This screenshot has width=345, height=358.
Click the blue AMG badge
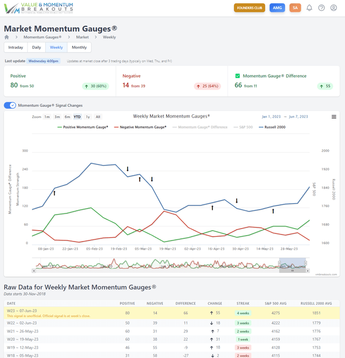(277, 8)
